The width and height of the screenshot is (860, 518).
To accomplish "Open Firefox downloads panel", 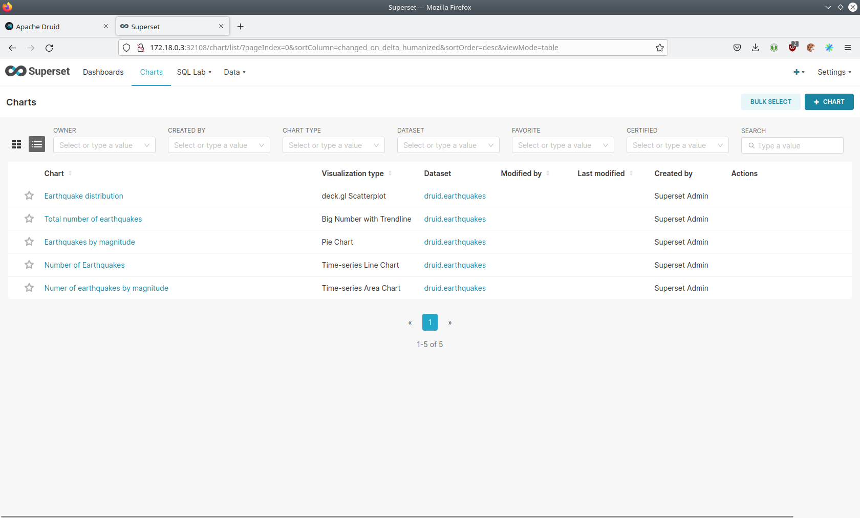I will (x=755, y=48).
